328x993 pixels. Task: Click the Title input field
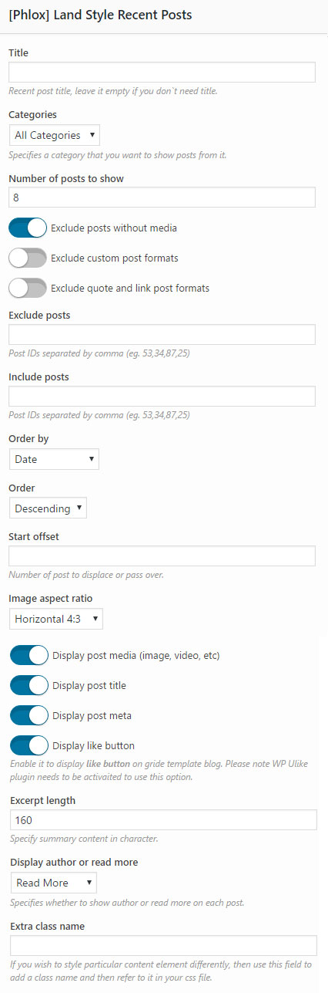click(x=162, y=73)
